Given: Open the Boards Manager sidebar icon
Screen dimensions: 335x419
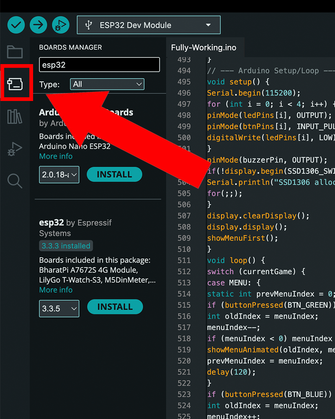Looking at the screenshot, I should click(x=15, y=84).
